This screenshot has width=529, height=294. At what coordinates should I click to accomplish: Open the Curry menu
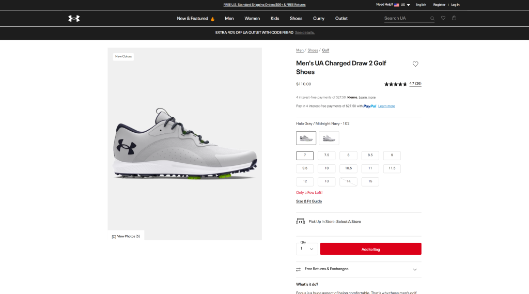pyautogui.click(x=318, y=19)
